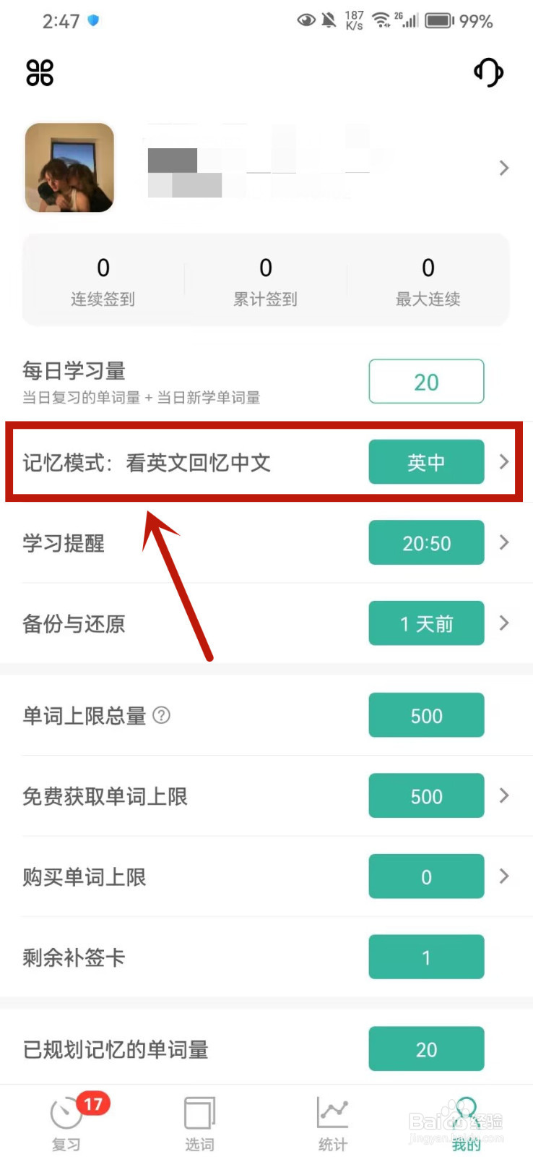
Task: Open the 免费获取单词上限 row arrow
Action: pos(504,795)
